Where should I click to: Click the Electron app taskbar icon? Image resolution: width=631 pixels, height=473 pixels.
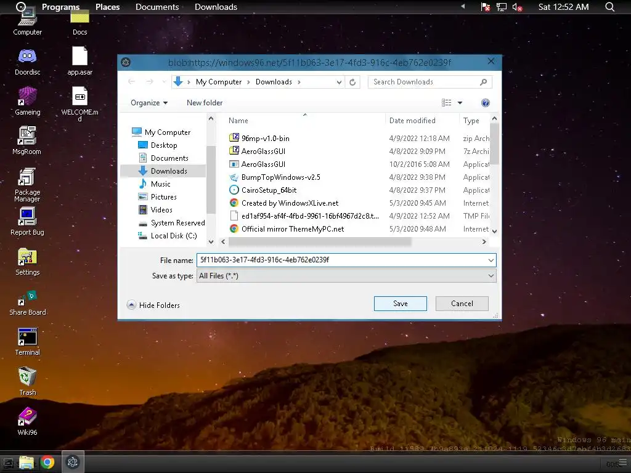point(73,462)
